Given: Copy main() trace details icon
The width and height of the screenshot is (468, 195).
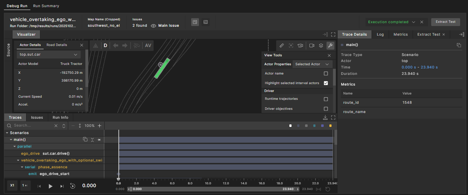Looking at the screenshot, I should pos(459,45).
